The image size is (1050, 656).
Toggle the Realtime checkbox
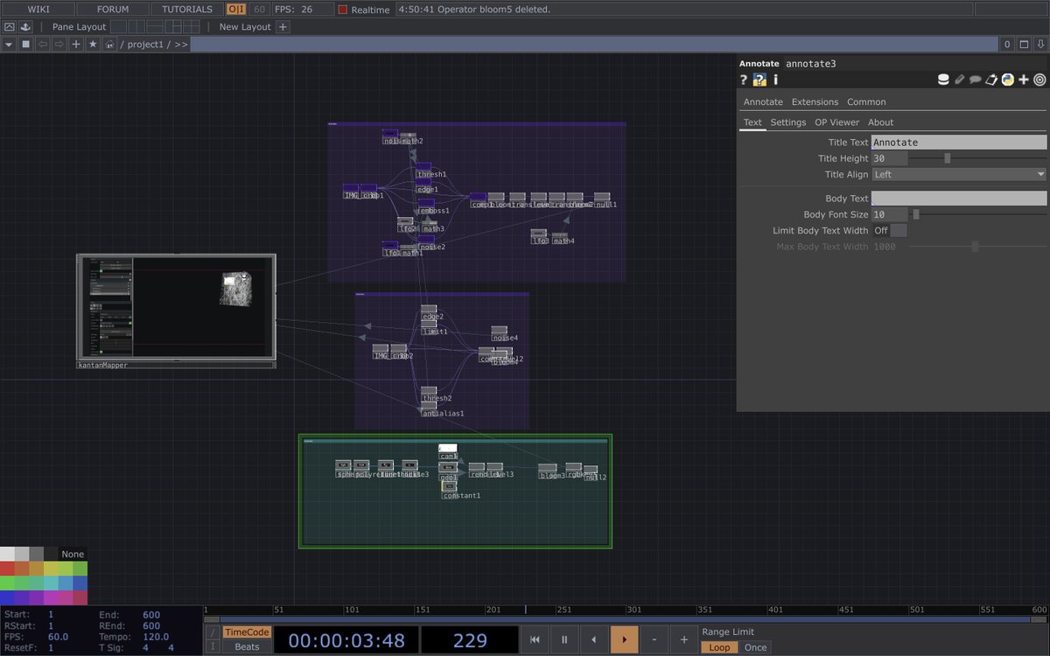click(343, 10)
